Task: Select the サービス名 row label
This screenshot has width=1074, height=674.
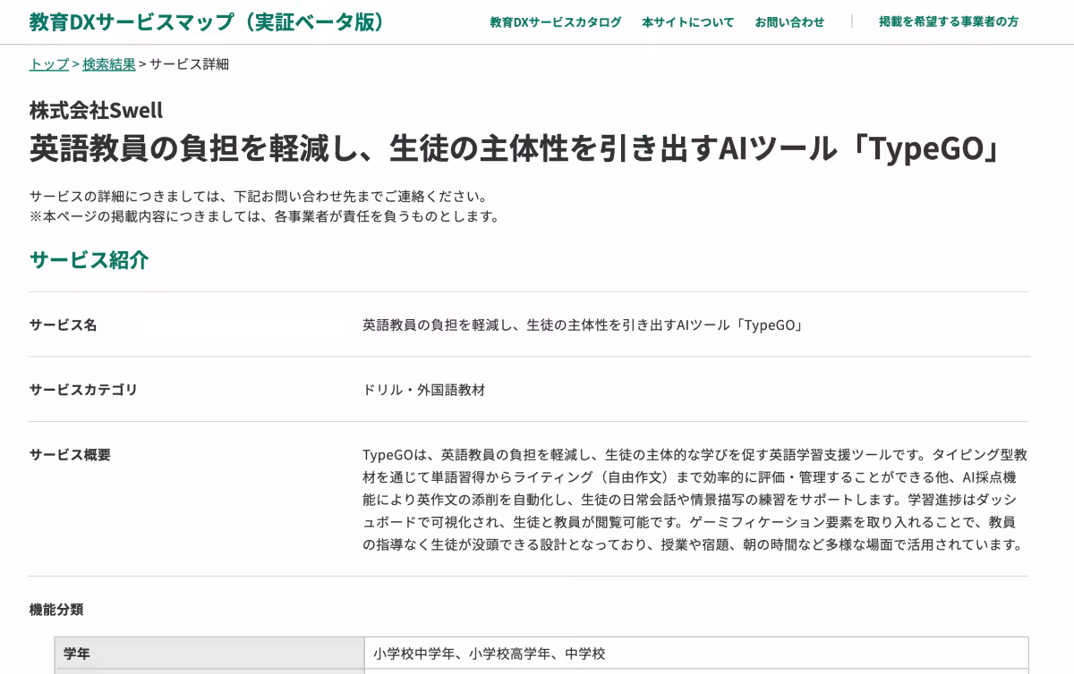Action: coord(62,325)
